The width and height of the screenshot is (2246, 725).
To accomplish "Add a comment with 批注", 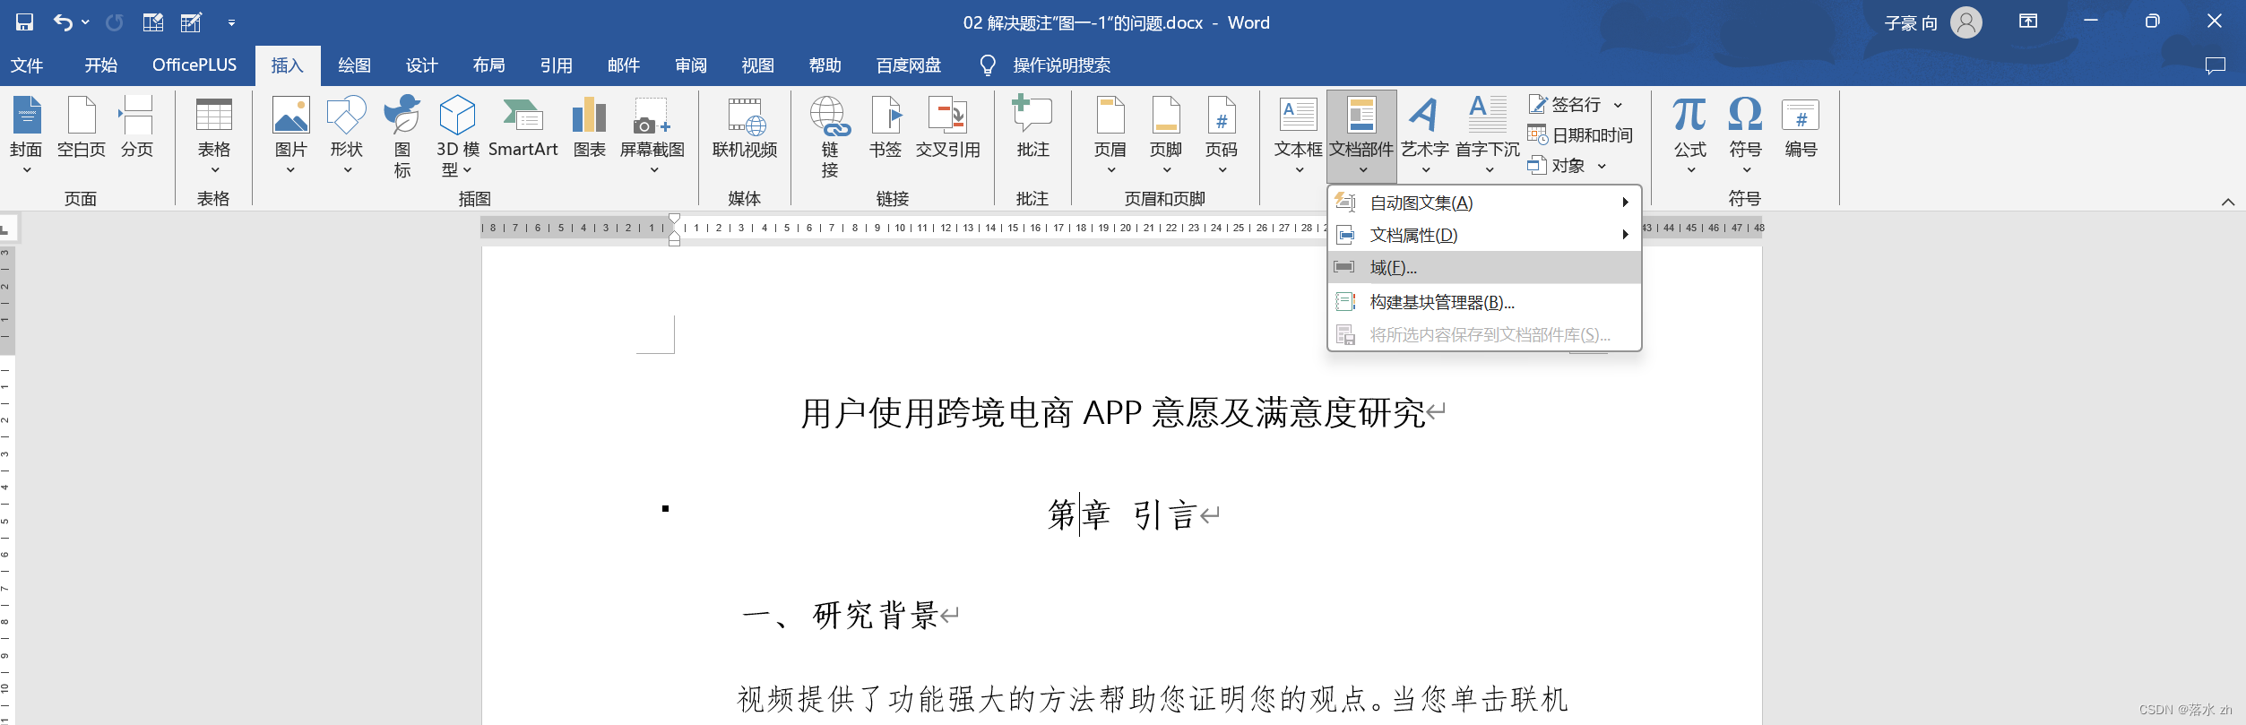I will click(1032, 127).
